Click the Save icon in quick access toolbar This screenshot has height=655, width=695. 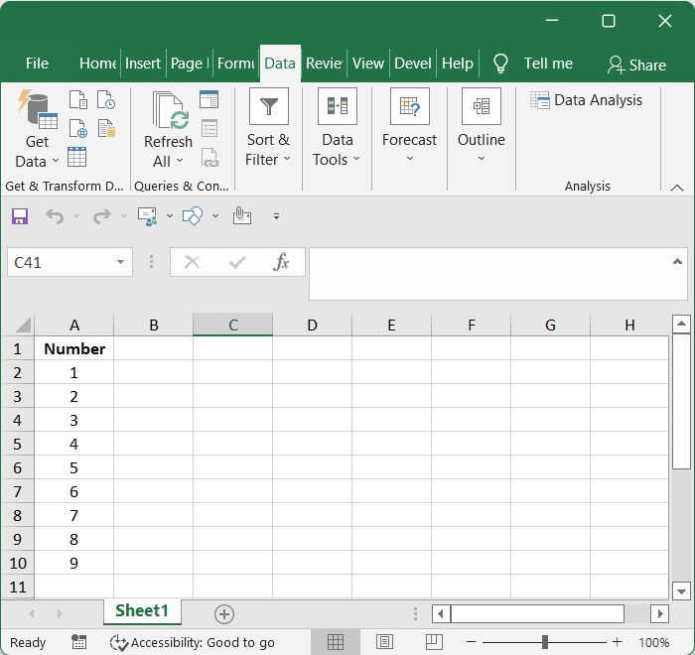pos(20,215)
